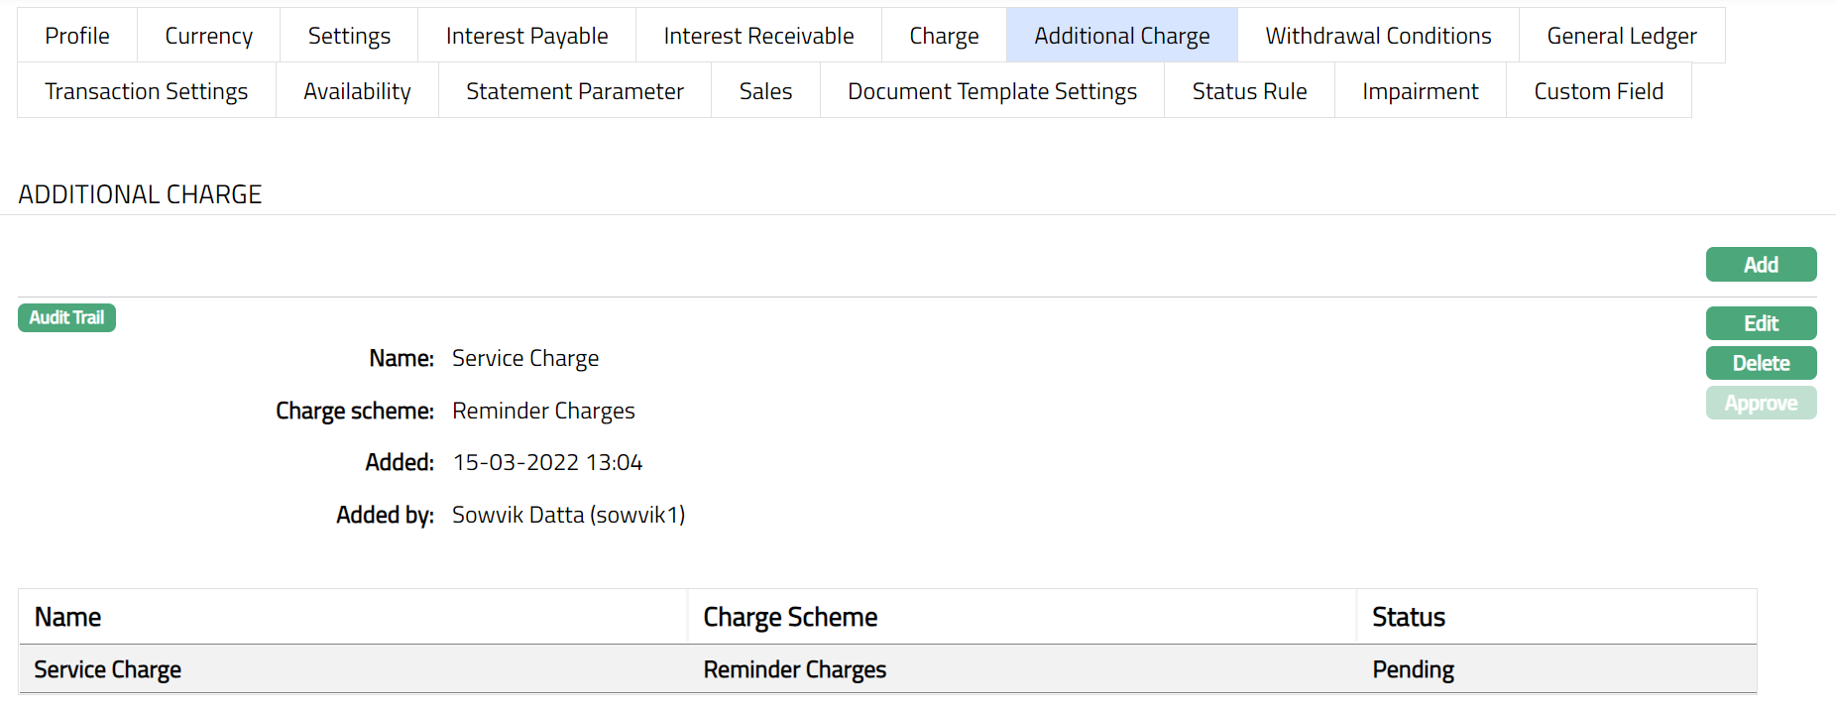
Task: Edit the Service Charge entry
Action: (x=1761, y=323)
